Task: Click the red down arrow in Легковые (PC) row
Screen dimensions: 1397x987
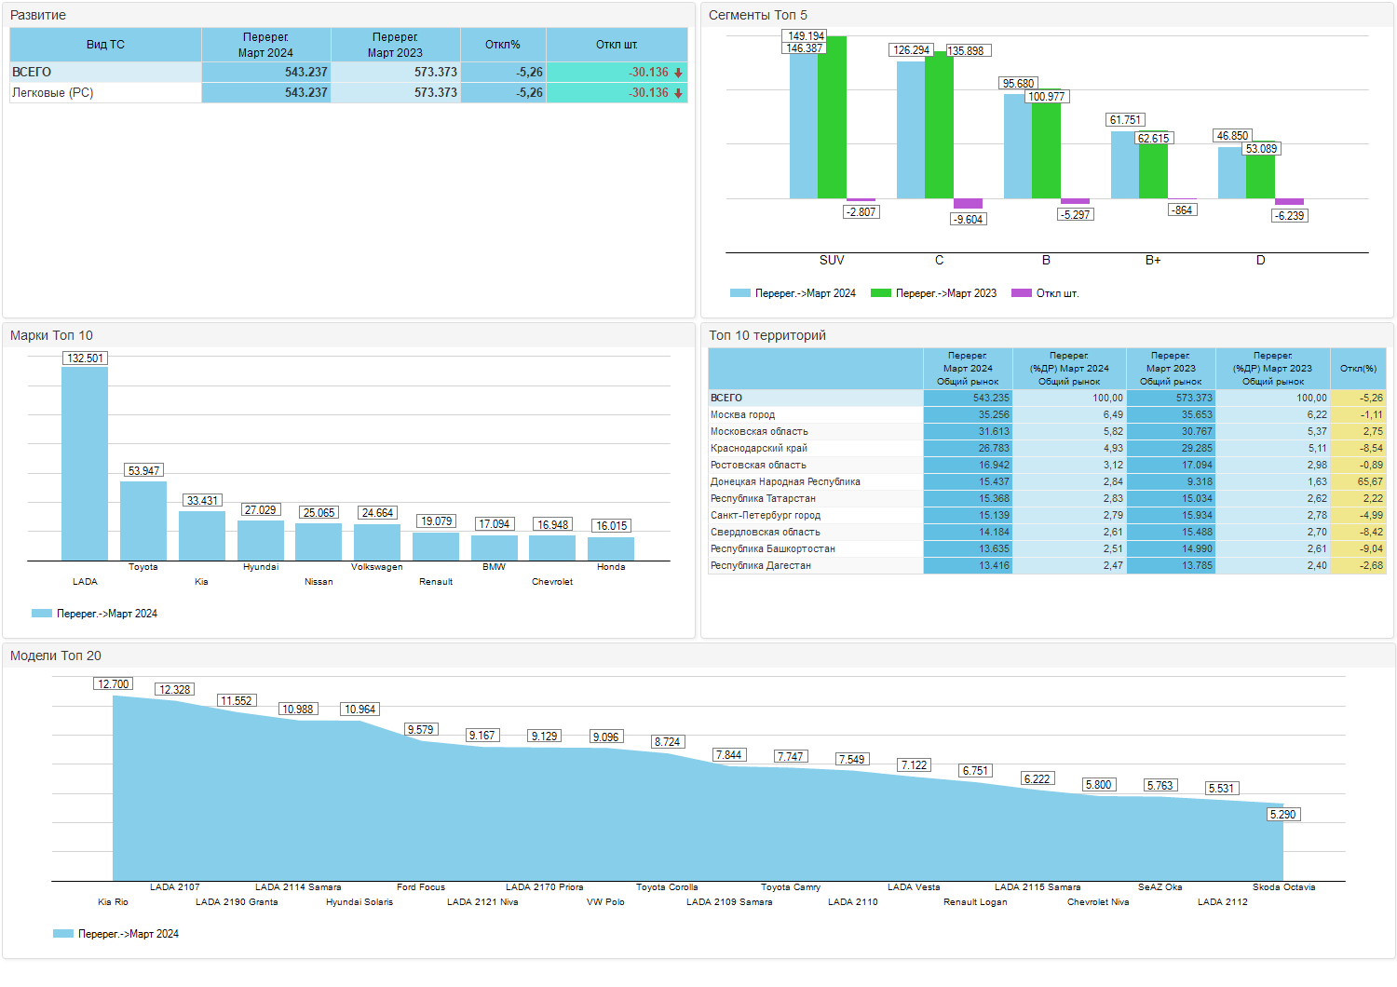Action: [679, 93]
